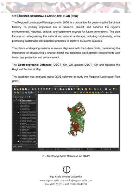
Task: Toggle SIMBOLOGIA_ARC layer visibility checkbox
Action: click(x=17, y=106)
